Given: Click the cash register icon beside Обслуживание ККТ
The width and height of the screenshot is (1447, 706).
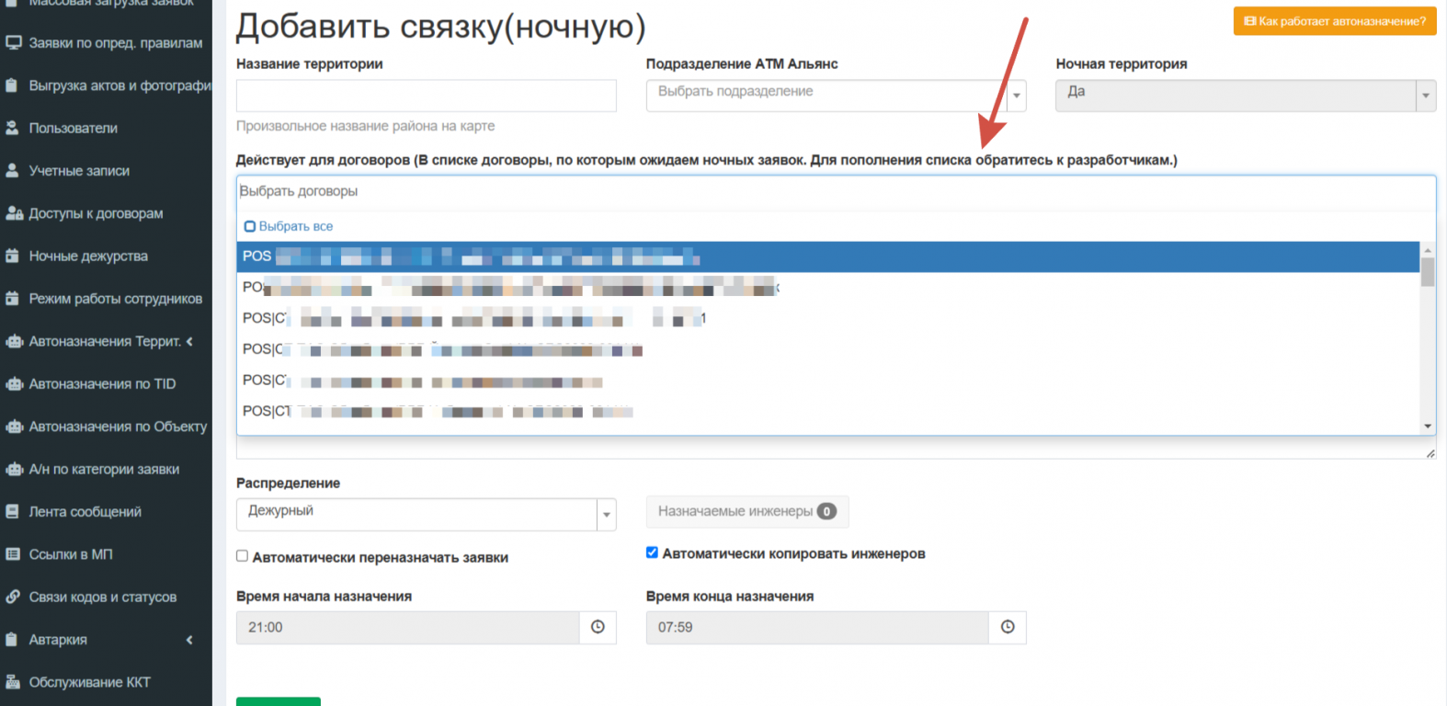Looking at the screenshot, I should click(x=13, y=682).
